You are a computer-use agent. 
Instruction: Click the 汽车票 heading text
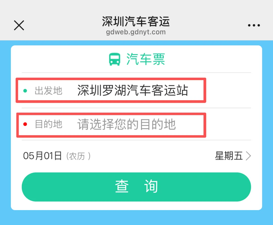point(146,59)
